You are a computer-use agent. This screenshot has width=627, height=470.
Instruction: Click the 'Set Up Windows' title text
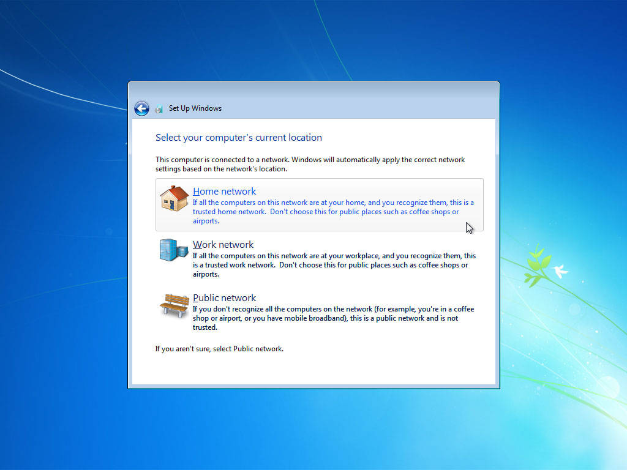(195, 108)
